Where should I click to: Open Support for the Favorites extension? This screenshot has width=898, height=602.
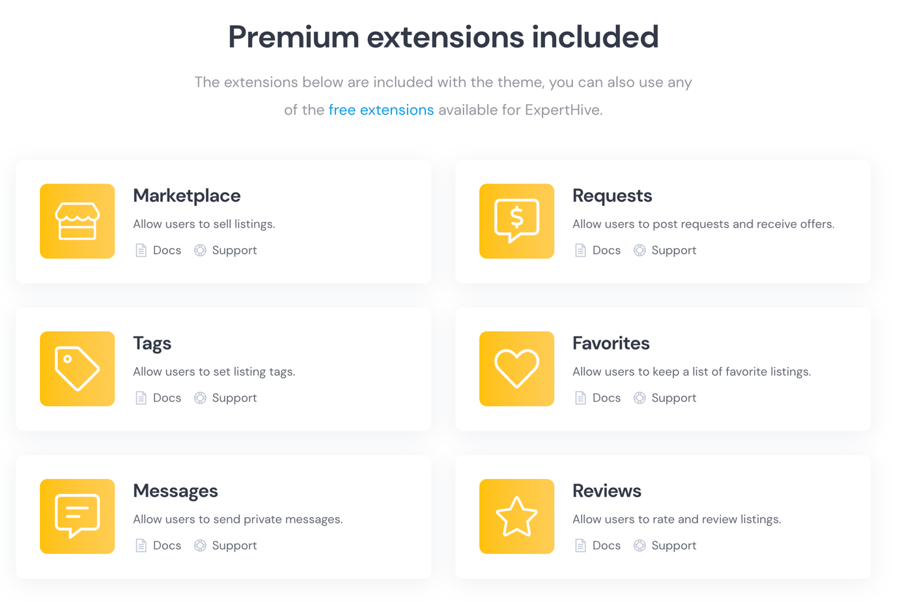665,398
